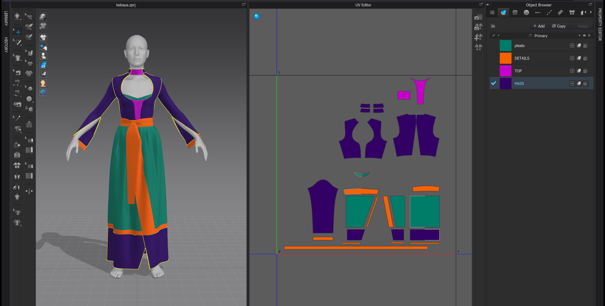
Task: Activate the highlighted Select/Move tool
Action: pos(17,32)
